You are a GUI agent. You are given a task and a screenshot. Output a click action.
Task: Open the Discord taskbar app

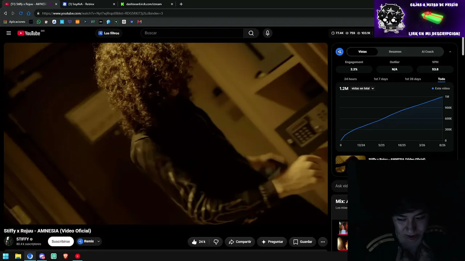tap(42, 256)
